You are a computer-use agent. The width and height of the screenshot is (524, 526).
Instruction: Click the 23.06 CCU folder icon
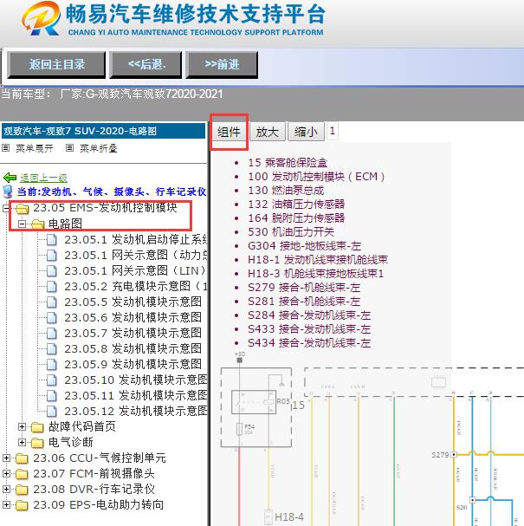[23, 458]
